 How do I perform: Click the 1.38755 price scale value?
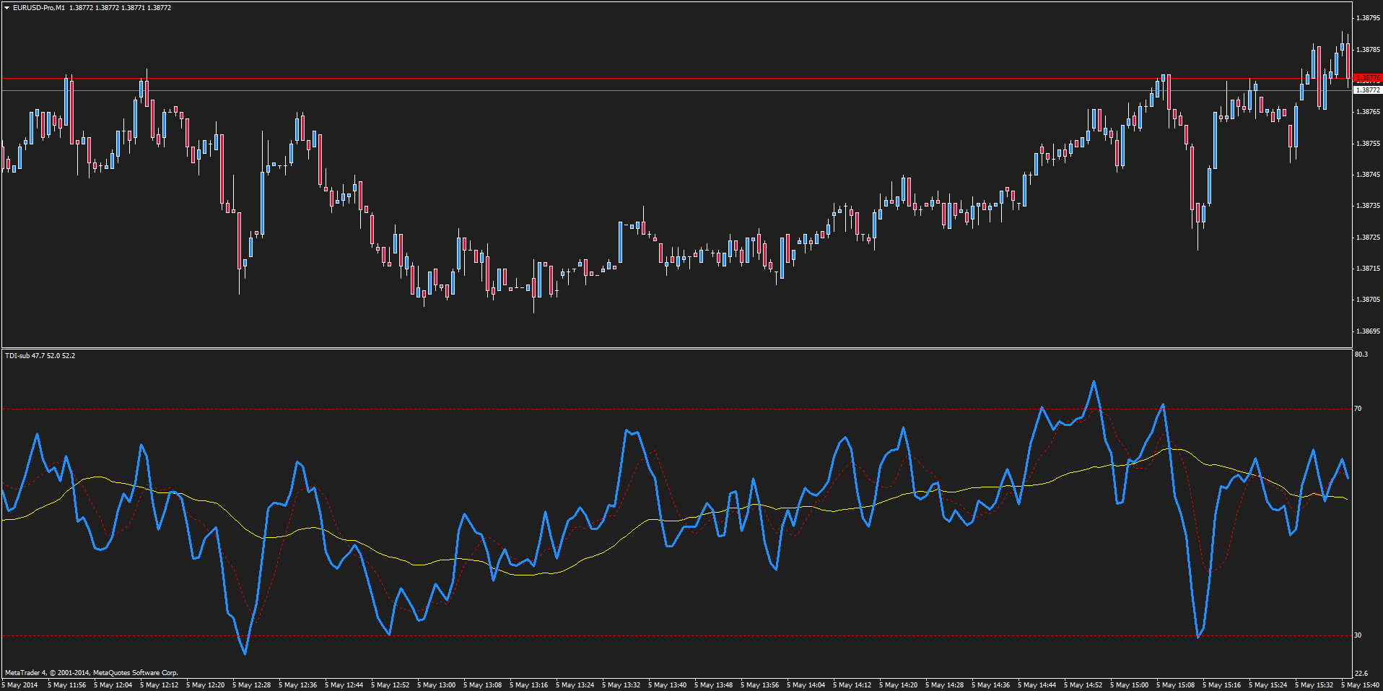[1369, 144]
